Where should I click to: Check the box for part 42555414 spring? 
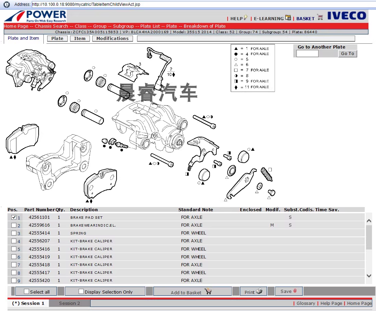(x=14, y=233)
